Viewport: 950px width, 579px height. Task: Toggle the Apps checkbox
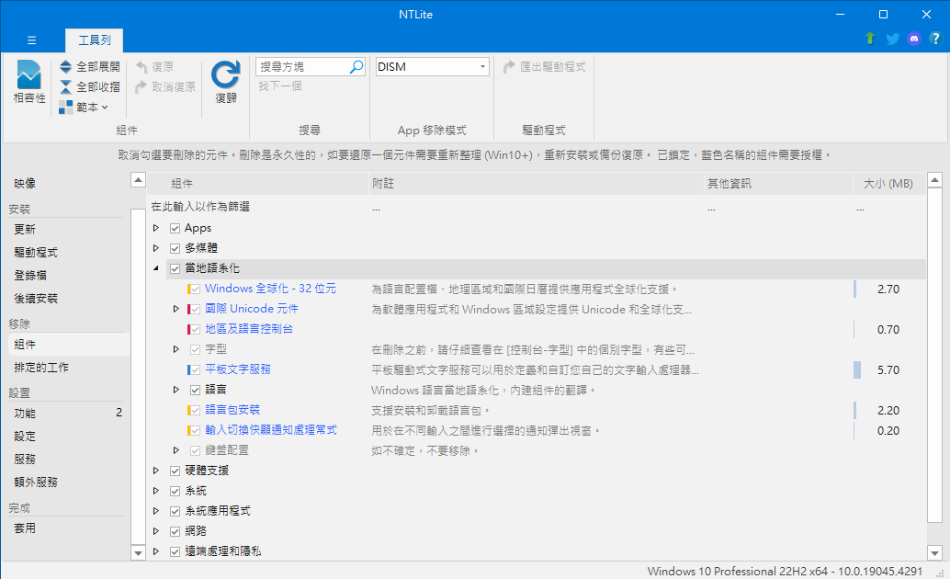175,228
